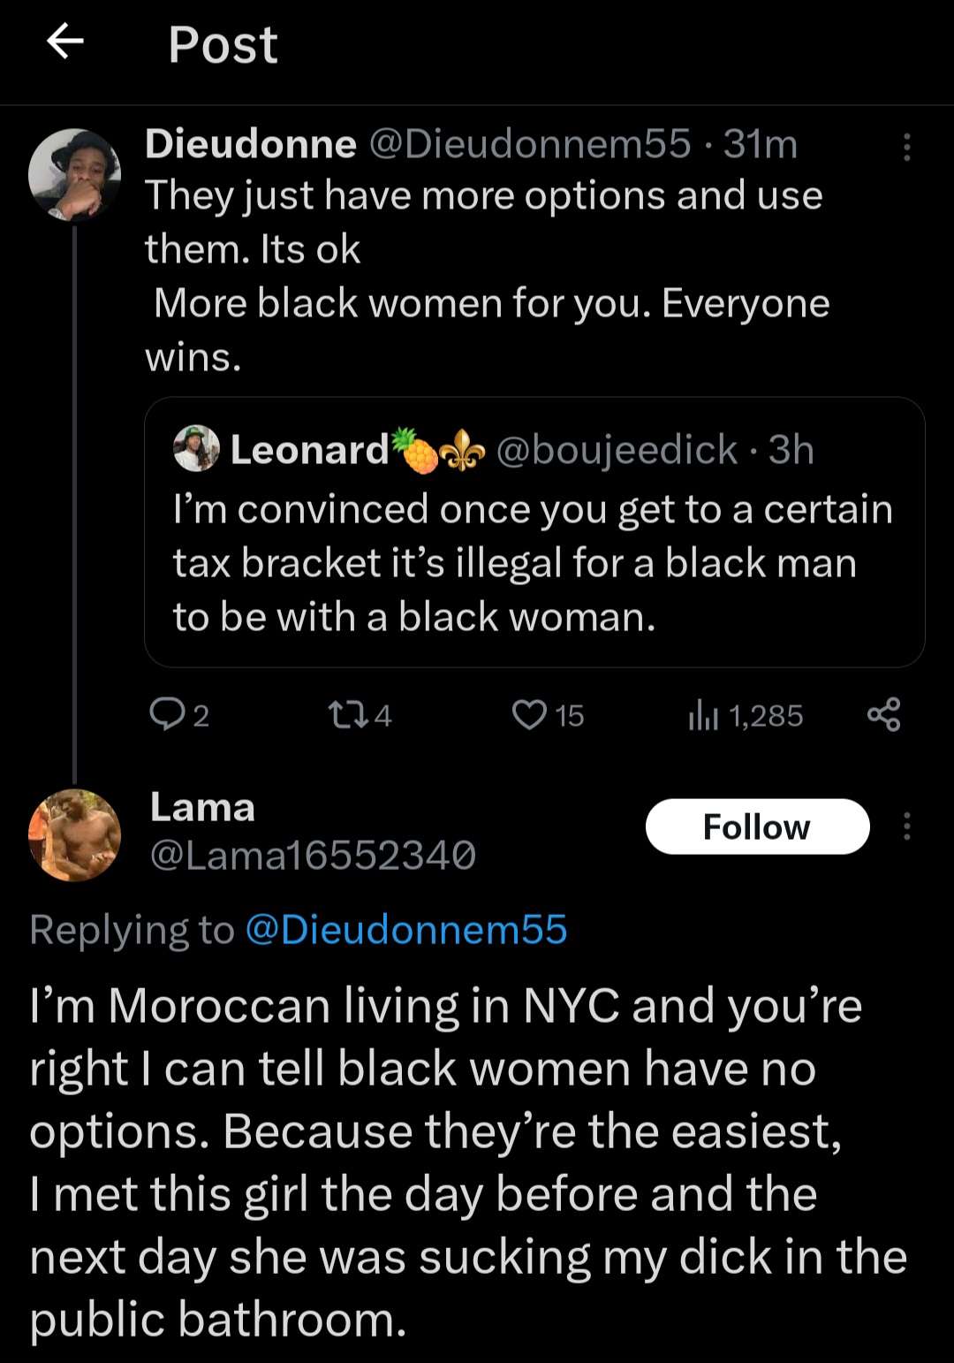The height and width of the screenshot is (1363, 954).
Task: Click the @Lama16552340 handle
Action: pyautogui.click(x=313, y=855)
